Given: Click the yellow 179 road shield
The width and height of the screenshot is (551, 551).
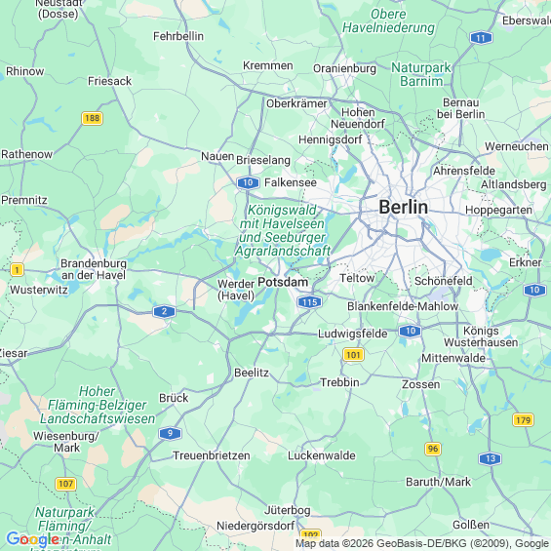Looking at the screenshot, I should click(x=524, y=420).
